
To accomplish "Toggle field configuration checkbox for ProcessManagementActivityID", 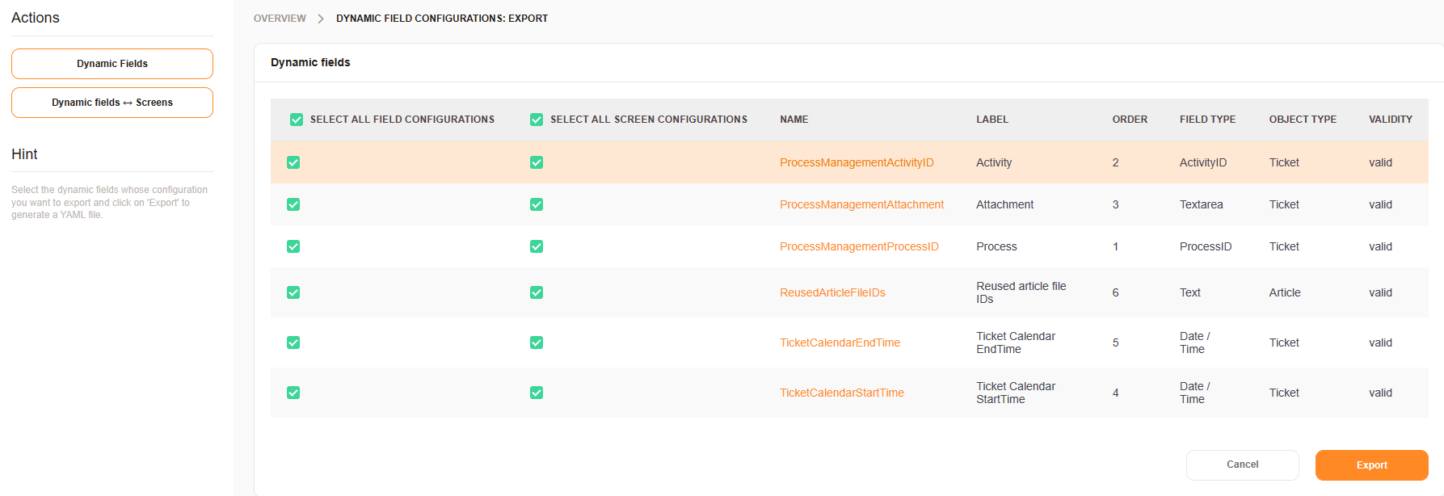I will (x=293, y=162).
